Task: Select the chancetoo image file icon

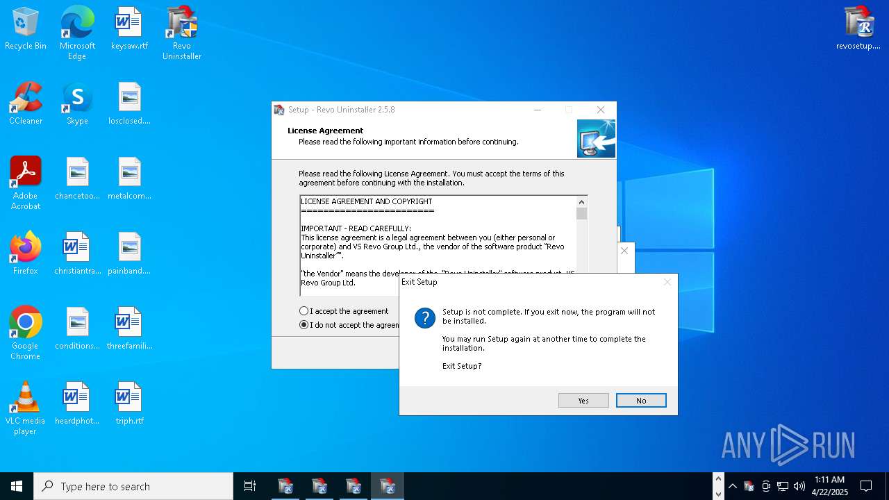Action: click(x=77, y=179)
